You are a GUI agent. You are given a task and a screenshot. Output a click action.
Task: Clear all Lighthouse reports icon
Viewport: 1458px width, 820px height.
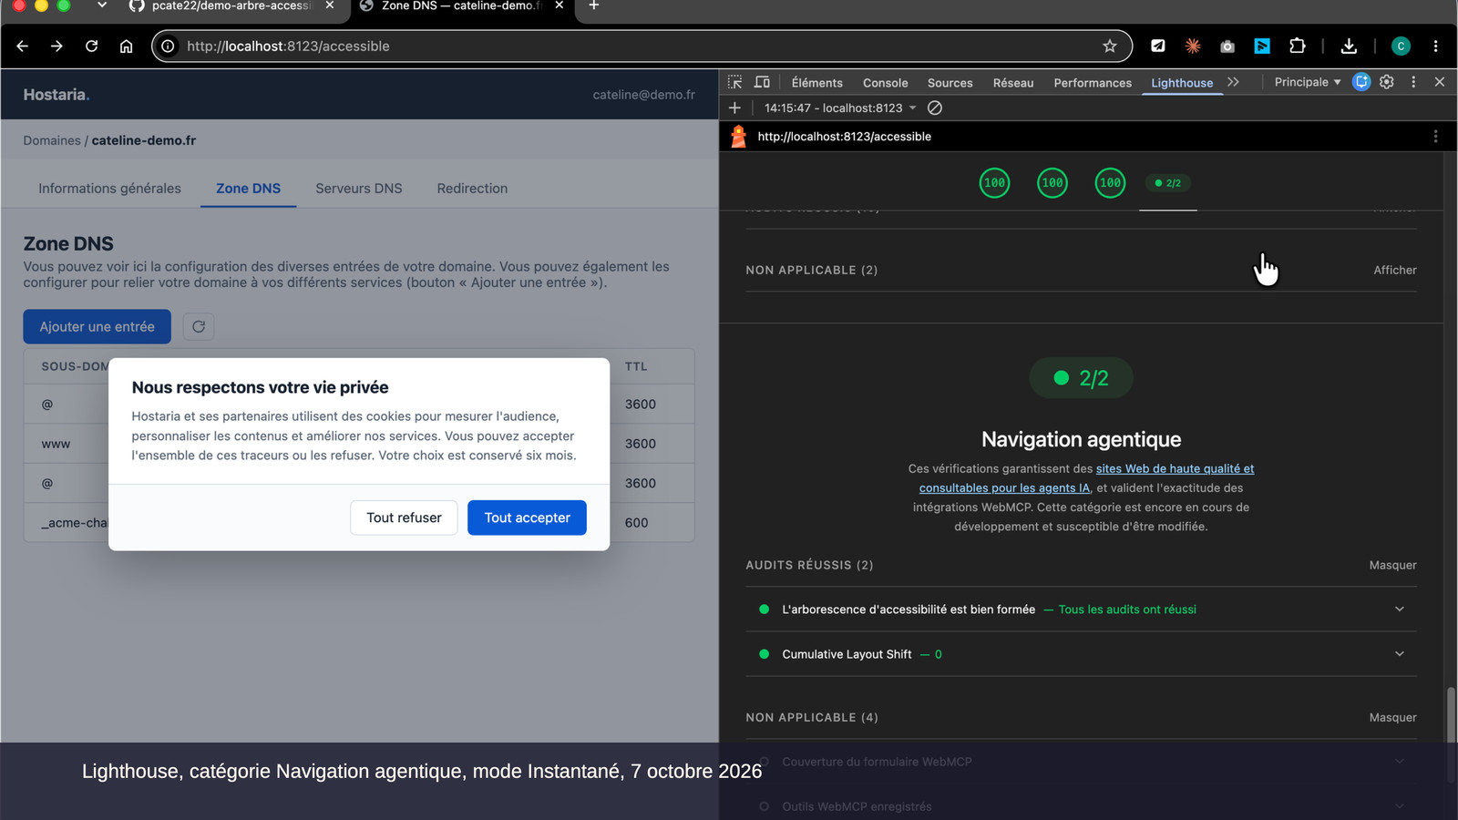point(935,108)
